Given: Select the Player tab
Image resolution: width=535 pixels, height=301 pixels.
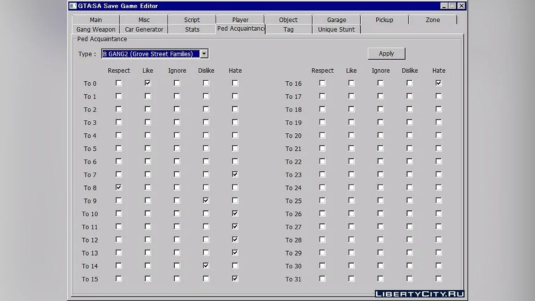Looking at the screenshot, I should click(240, 20).
